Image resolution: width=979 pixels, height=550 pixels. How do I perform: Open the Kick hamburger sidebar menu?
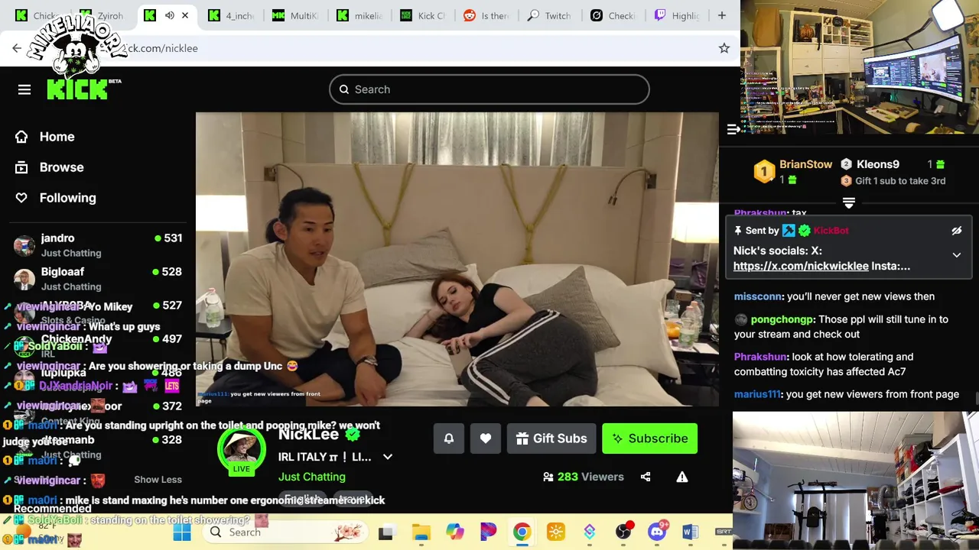[24, 89]
